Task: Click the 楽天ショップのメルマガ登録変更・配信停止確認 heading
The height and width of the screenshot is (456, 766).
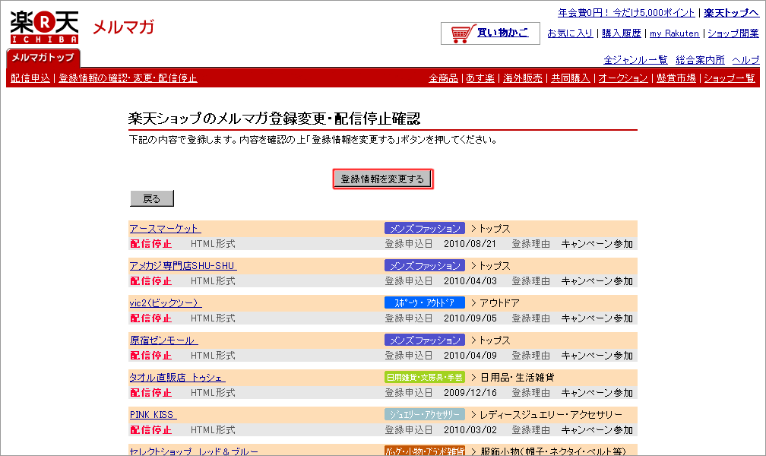Action: coord(274,119)
